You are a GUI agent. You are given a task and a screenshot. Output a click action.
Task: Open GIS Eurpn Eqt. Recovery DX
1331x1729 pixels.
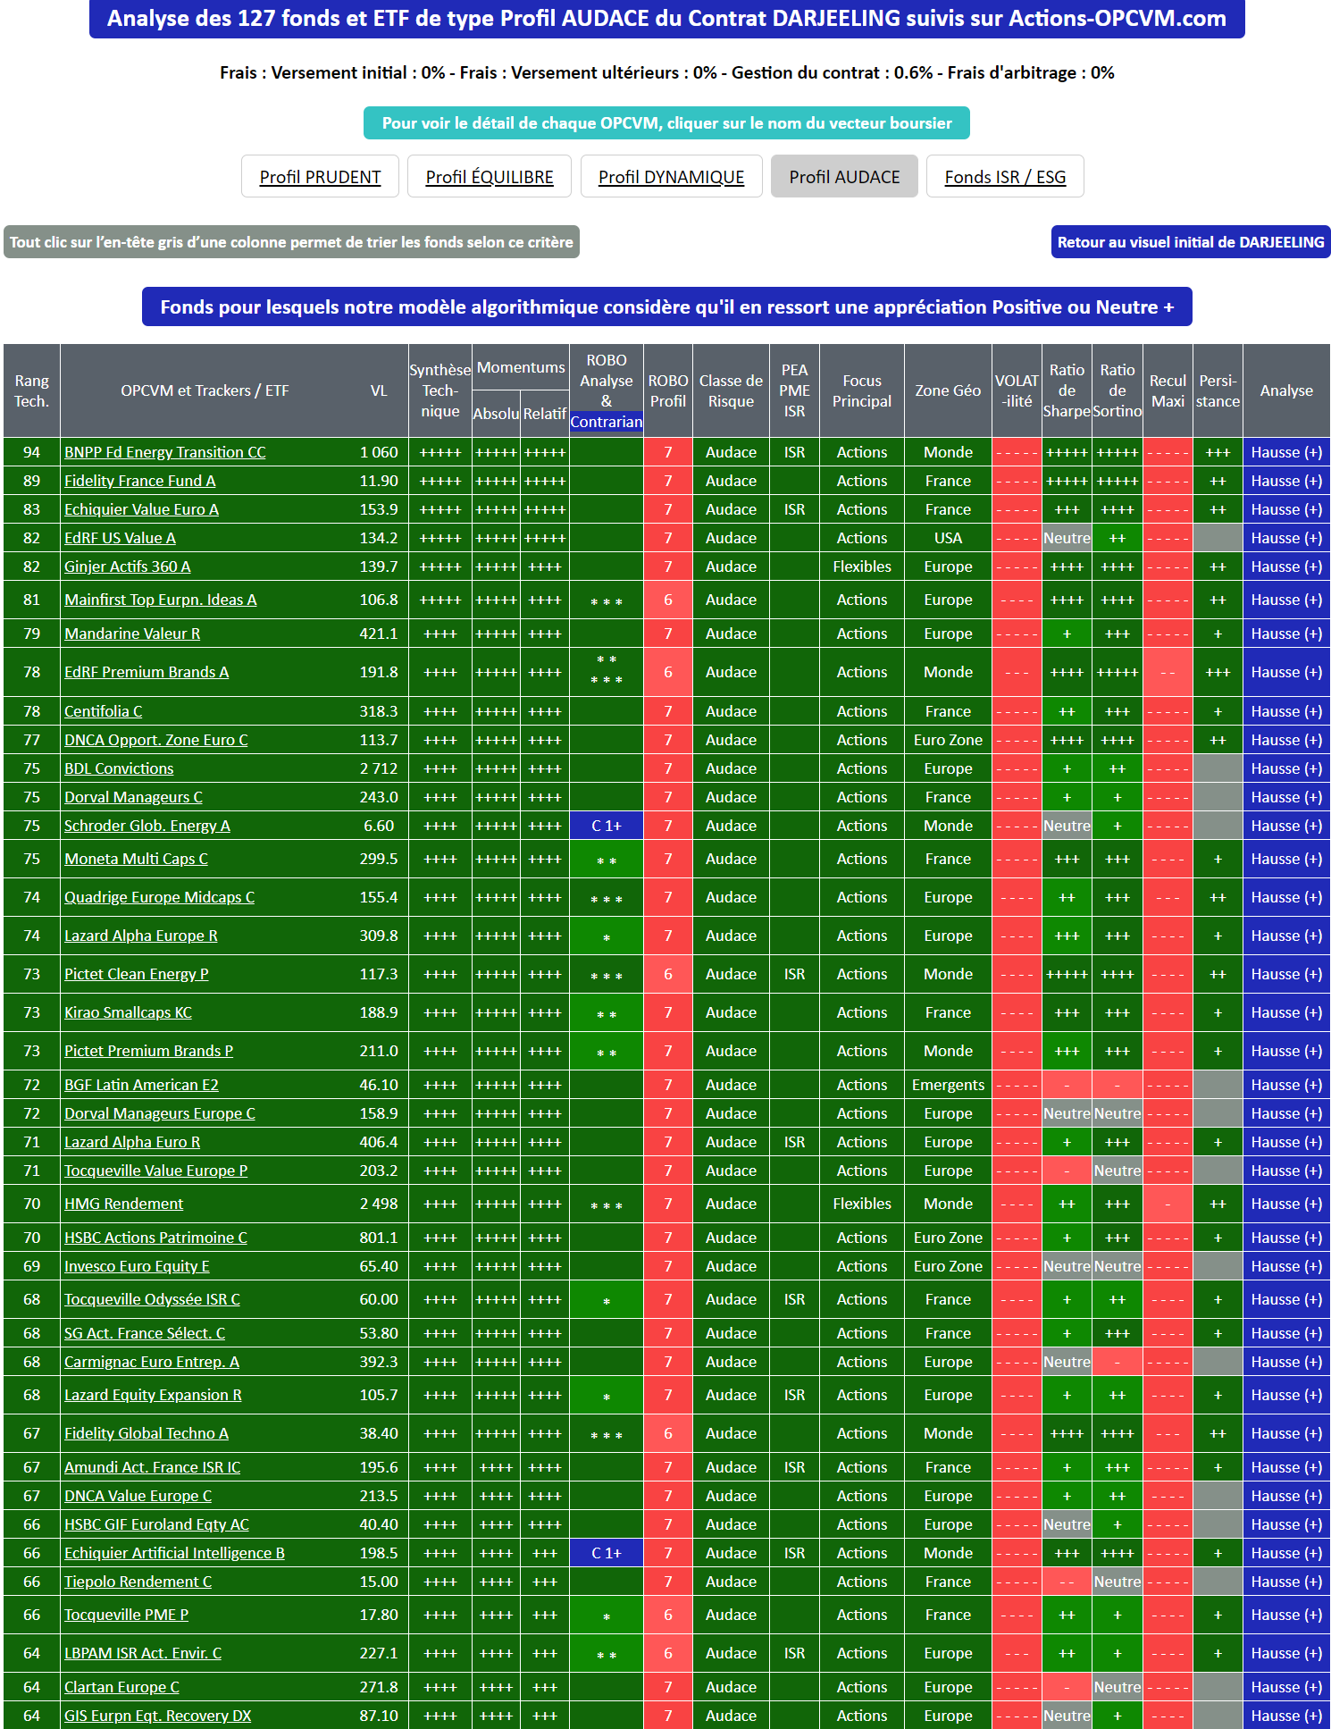tap(157, 1716)
